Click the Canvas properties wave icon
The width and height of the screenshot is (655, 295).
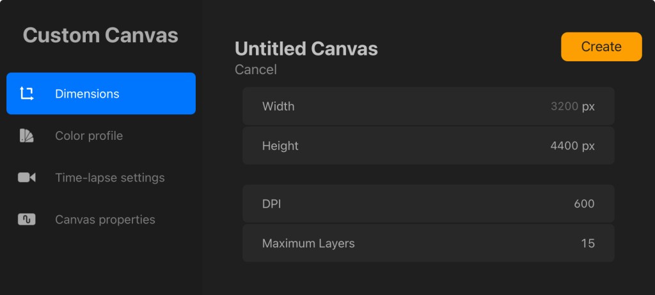(26, 220)
